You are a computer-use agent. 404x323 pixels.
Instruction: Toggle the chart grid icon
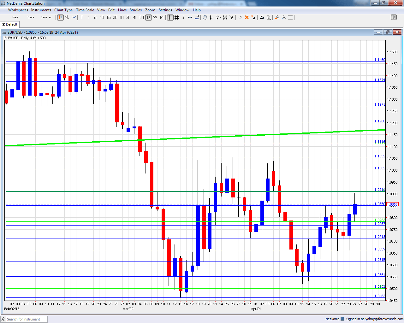click(177, 17)
